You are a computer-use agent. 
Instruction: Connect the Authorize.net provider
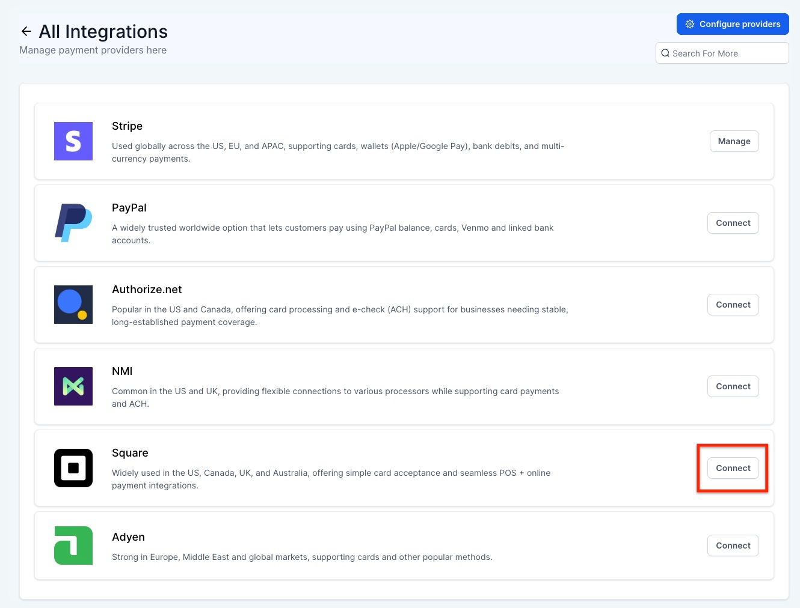point(733,305)
